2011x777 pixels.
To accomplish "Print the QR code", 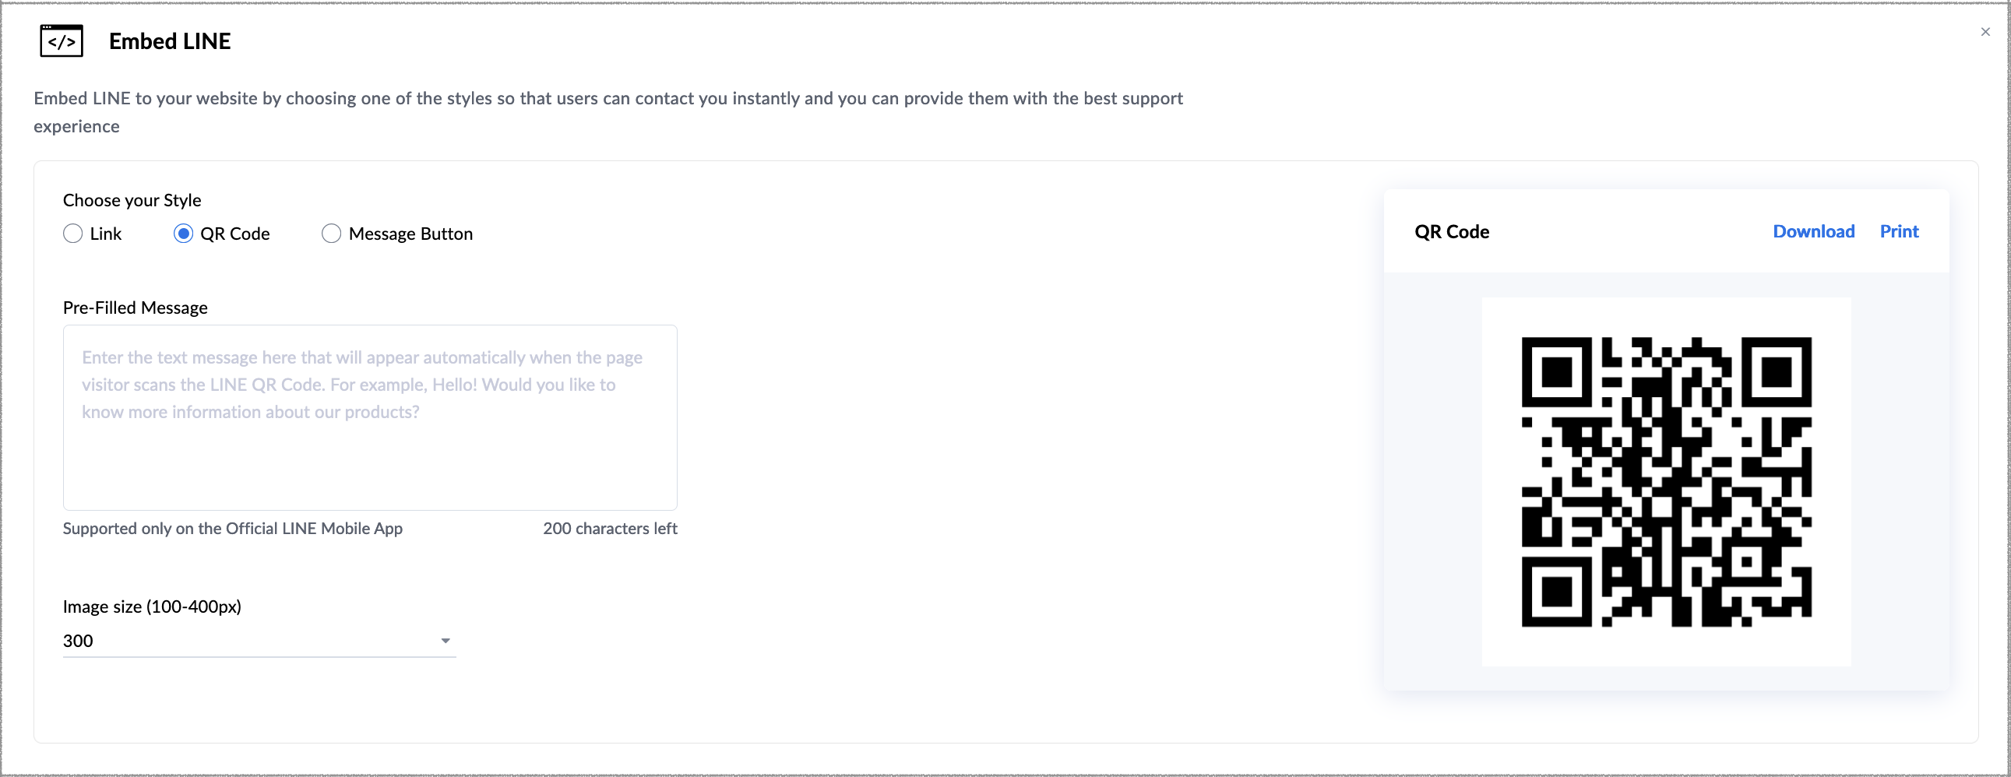I will 1899,232.
